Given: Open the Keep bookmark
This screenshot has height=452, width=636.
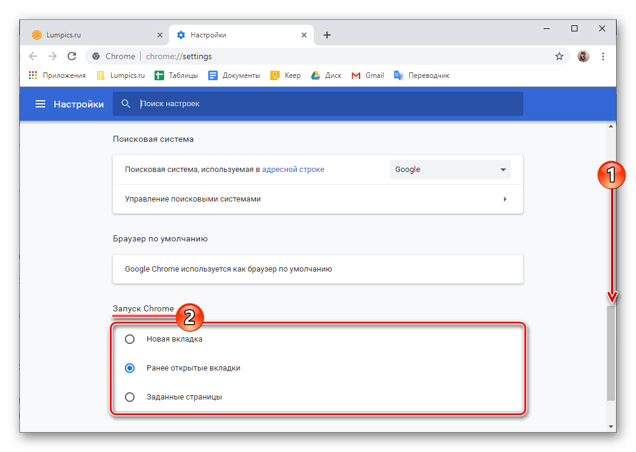Looking at the screenshot, I should (285, 75).
